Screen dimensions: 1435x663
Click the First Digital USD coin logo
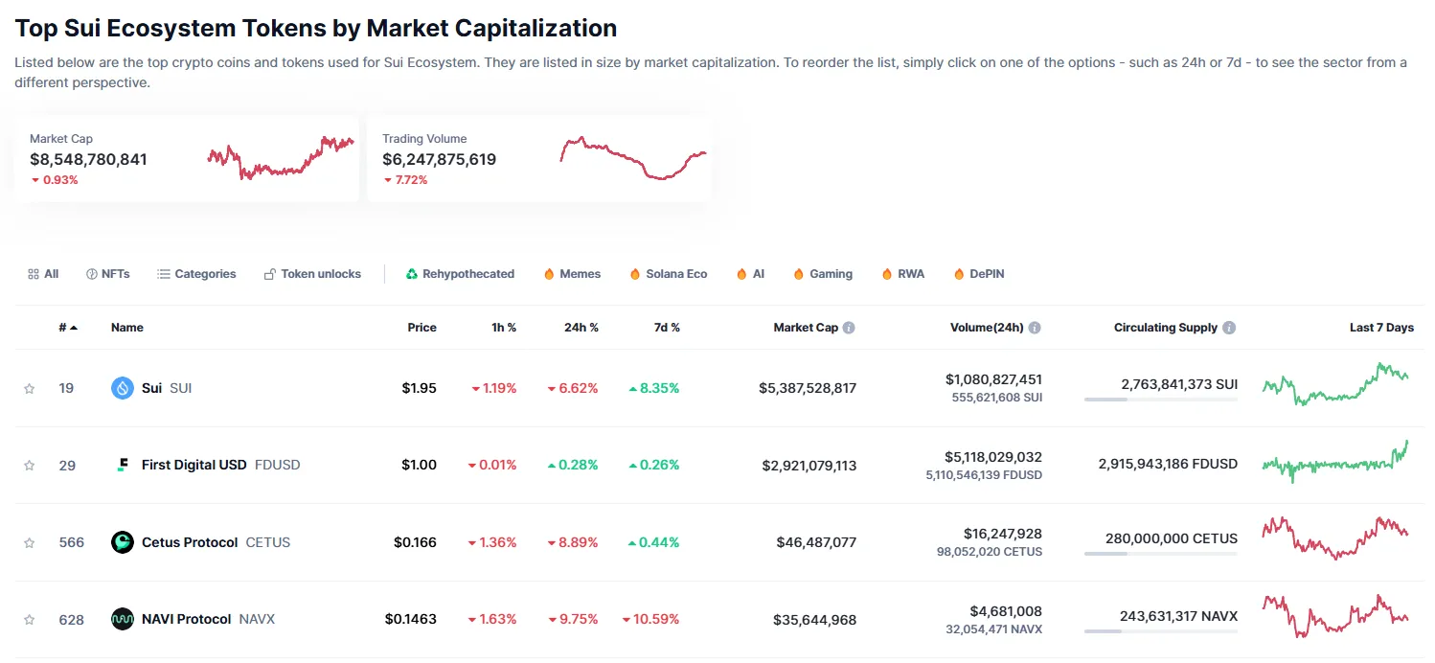point(123,465)
